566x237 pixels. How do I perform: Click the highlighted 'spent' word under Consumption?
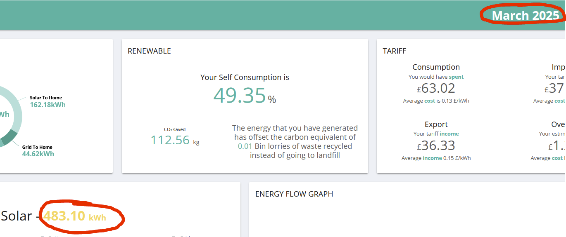tap(456, 77)
